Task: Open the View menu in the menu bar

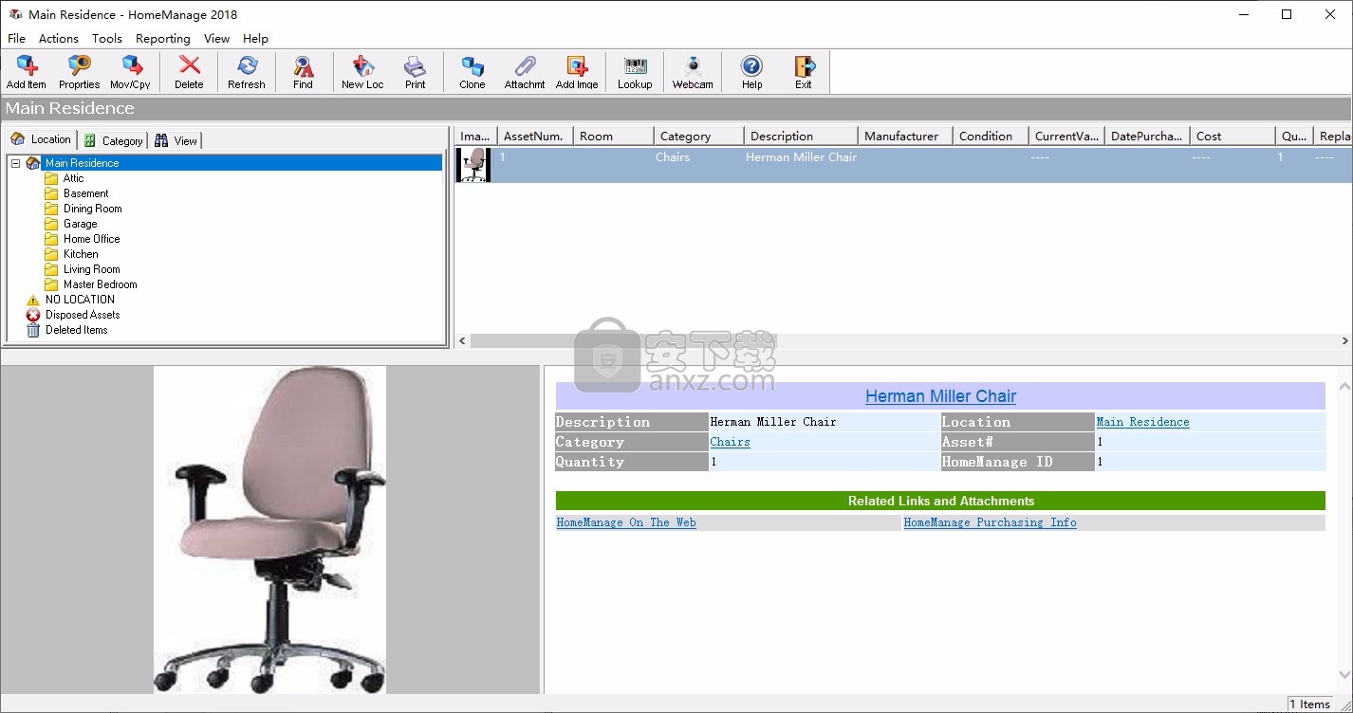Action: pos(216,39)
